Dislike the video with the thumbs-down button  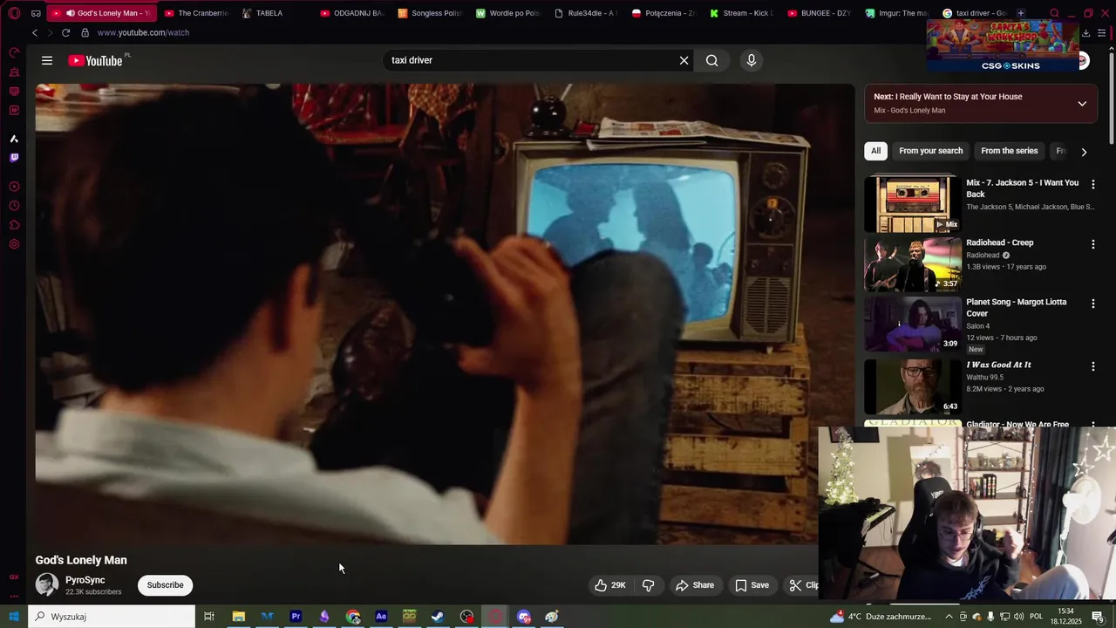point(649,585)
